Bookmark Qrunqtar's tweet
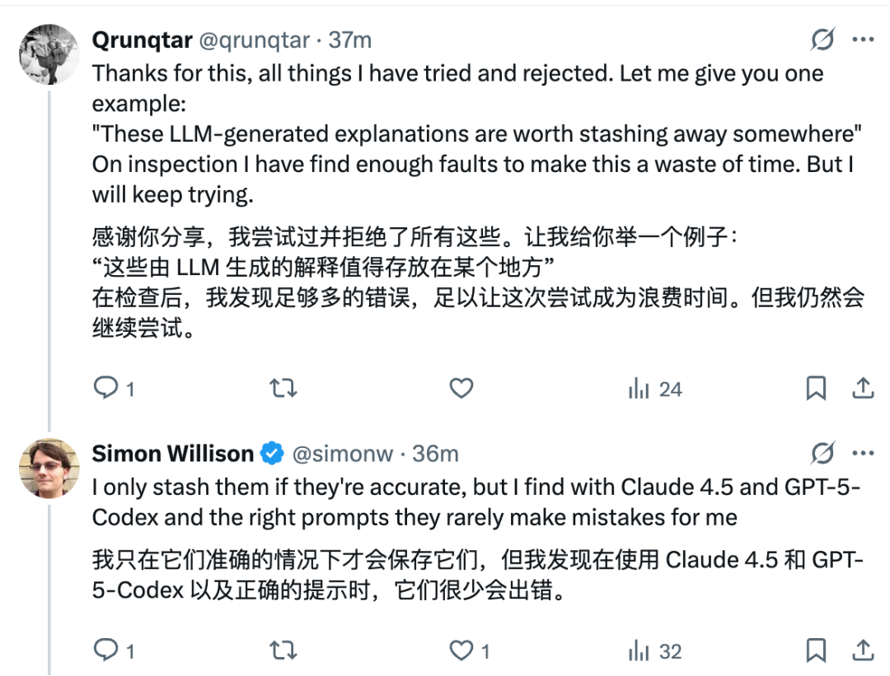 (x=816, y=388)
